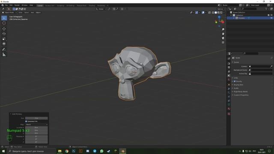
Task: Open the Edit menu
Action: 11,6
